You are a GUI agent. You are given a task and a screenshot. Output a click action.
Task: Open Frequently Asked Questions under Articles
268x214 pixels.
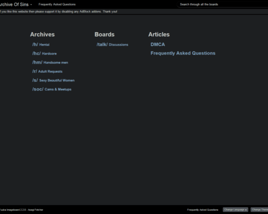(183, 53)
